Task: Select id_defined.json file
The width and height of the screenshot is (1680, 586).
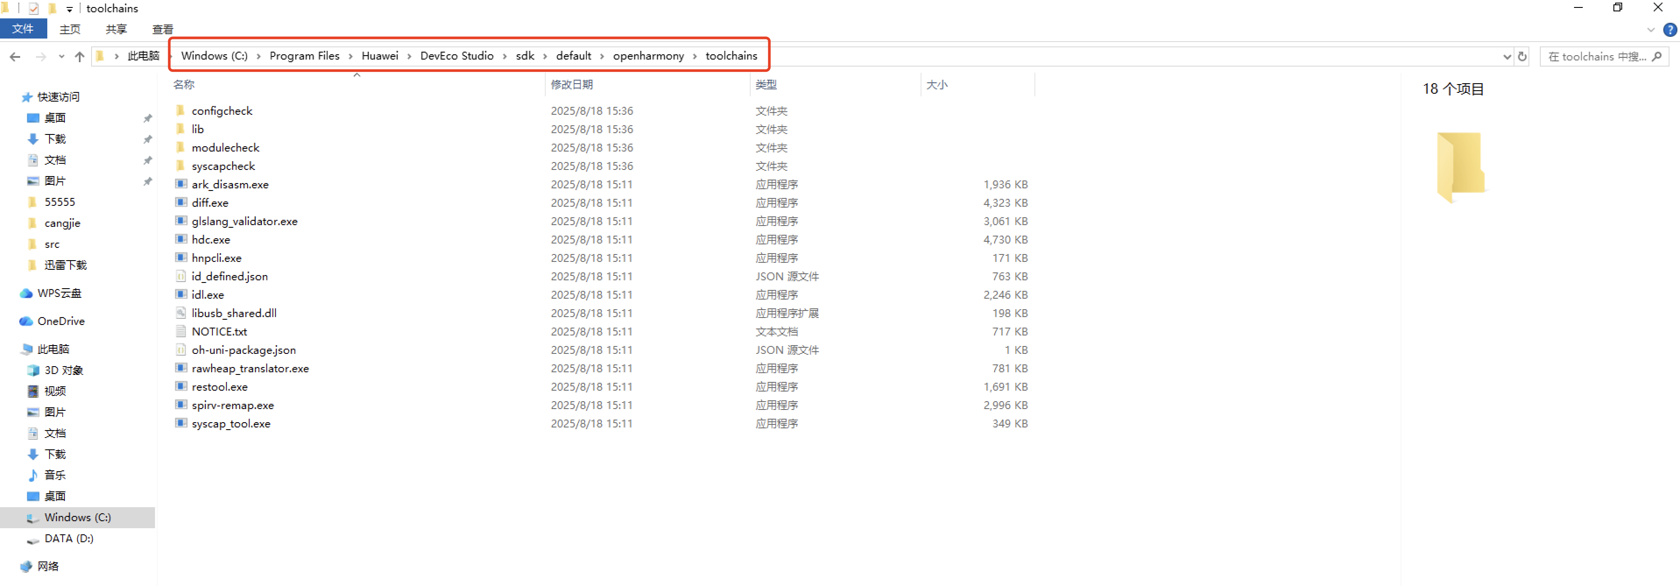Action: point(229,276)
